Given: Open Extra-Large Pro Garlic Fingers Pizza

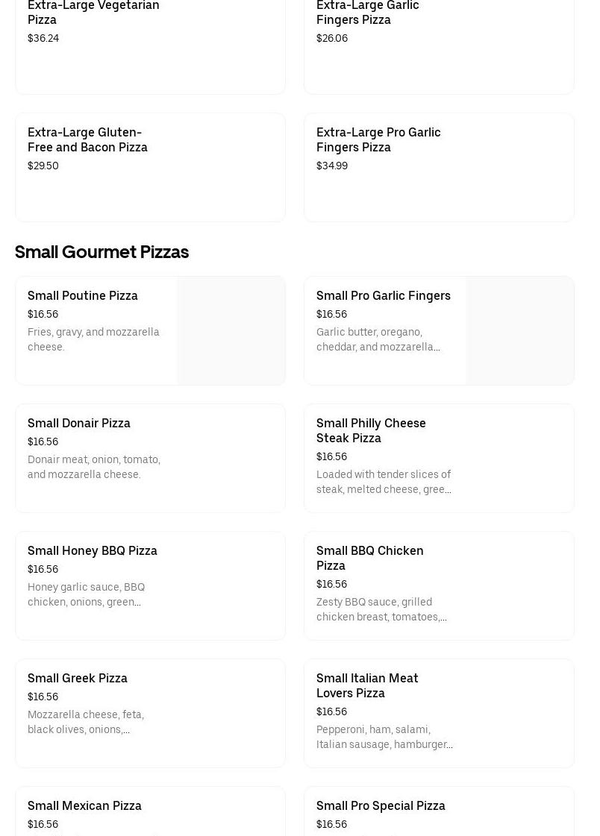Looking at the screenshot, I should pyautogui.click(x=378, y=139).
